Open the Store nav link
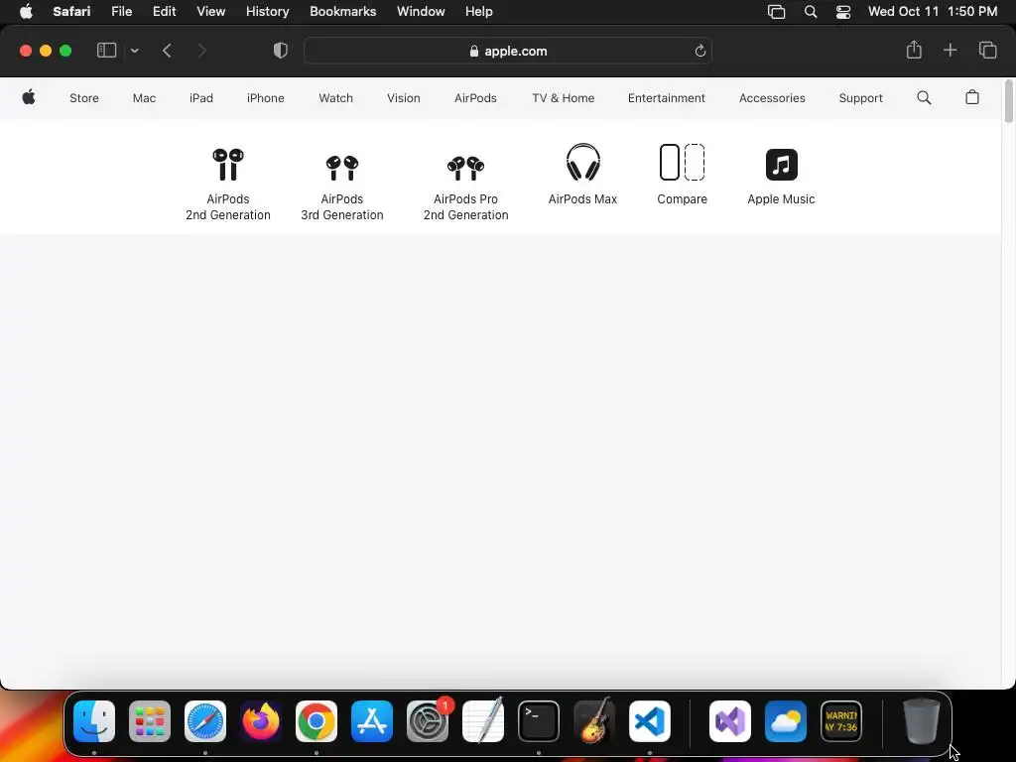The height and width of the screenshot is (762, 1016). tap(84, 98)
